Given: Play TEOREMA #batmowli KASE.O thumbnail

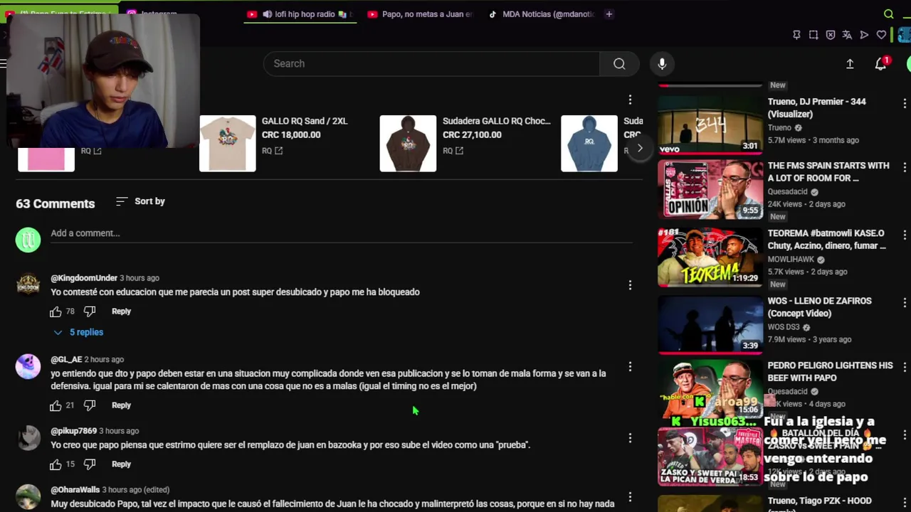Looking at the screenshot, I should [x=710, y=257].
